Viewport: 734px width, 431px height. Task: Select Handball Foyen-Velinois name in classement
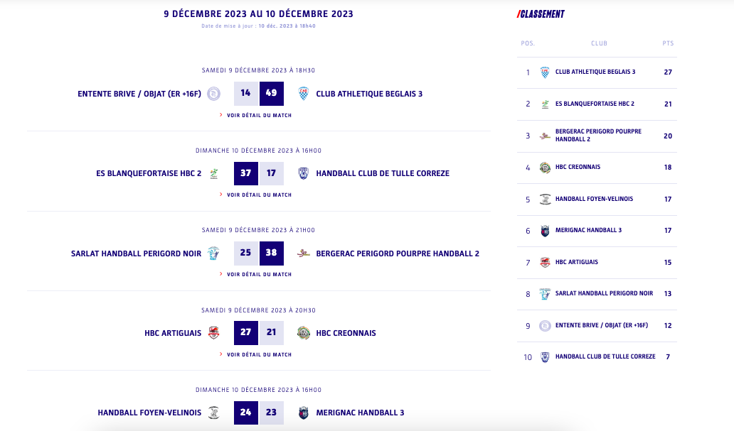click(x=594, y=200)
